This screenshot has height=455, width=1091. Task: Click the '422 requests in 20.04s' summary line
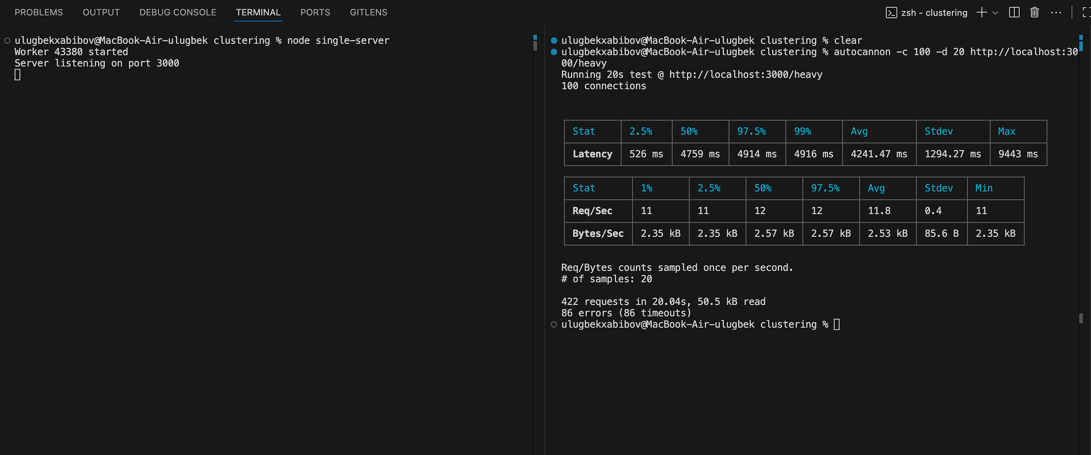(664, 302)
